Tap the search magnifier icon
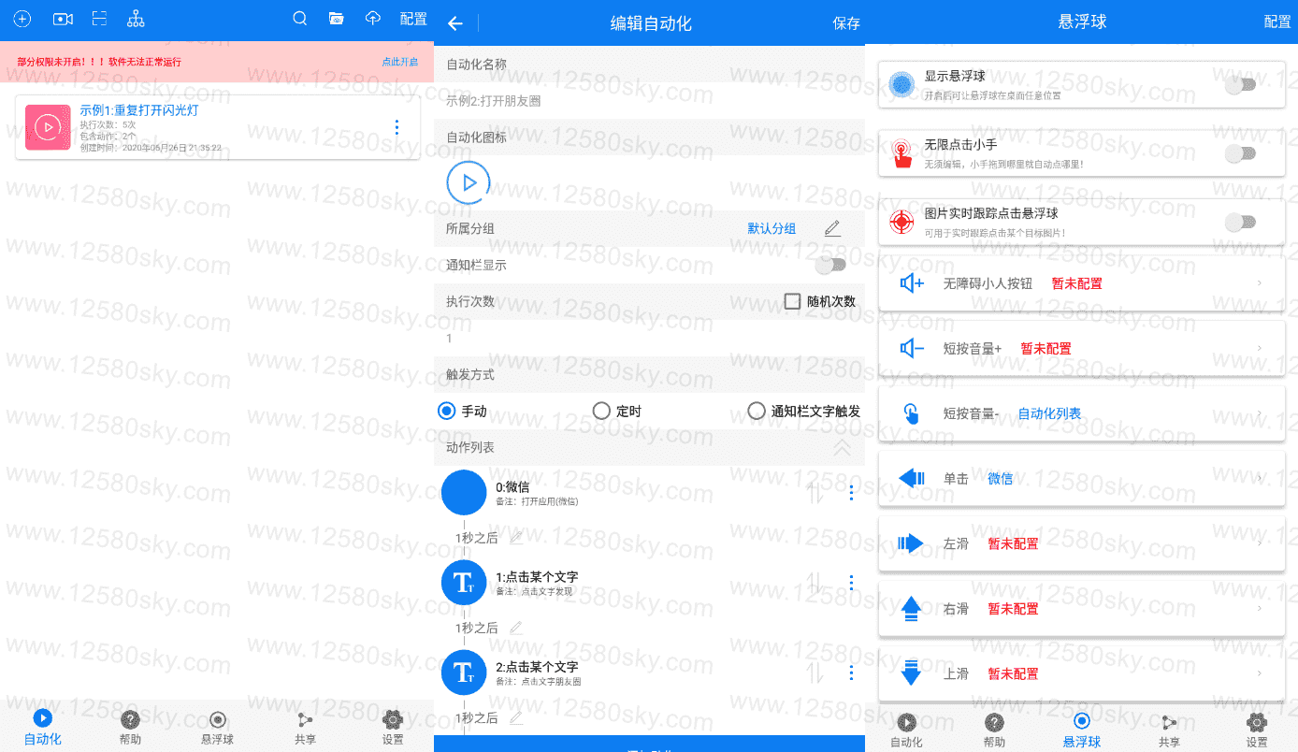The width and height of the screenshot is (1298, 752). [300, 19]
